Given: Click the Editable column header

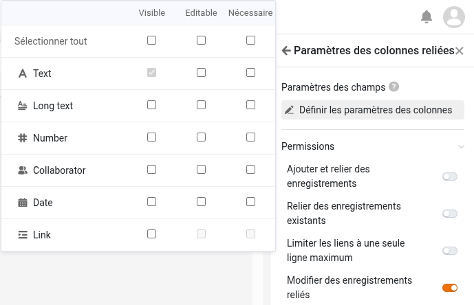Looking at the screenshot, I should [202, 12].
